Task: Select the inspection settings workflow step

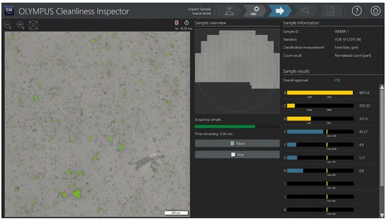Action: coord(254,10)
